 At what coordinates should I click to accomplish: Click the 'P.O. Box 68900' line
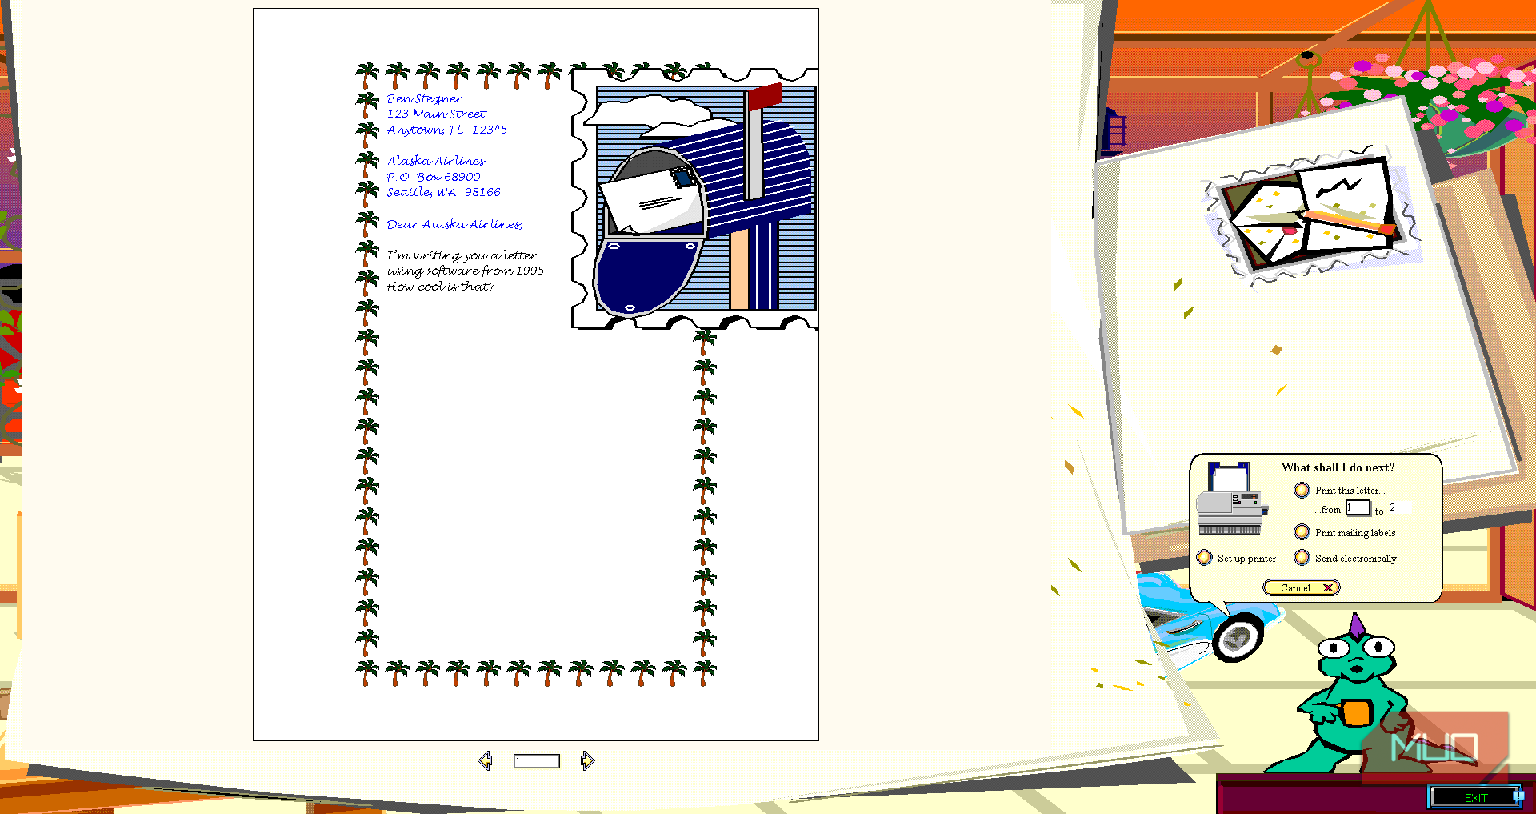click(434, 177)
